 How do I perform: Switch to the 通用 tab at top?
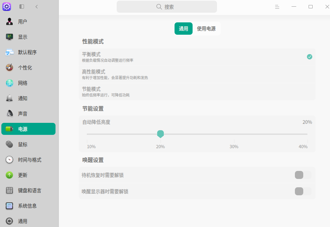(x=184, y=29)
